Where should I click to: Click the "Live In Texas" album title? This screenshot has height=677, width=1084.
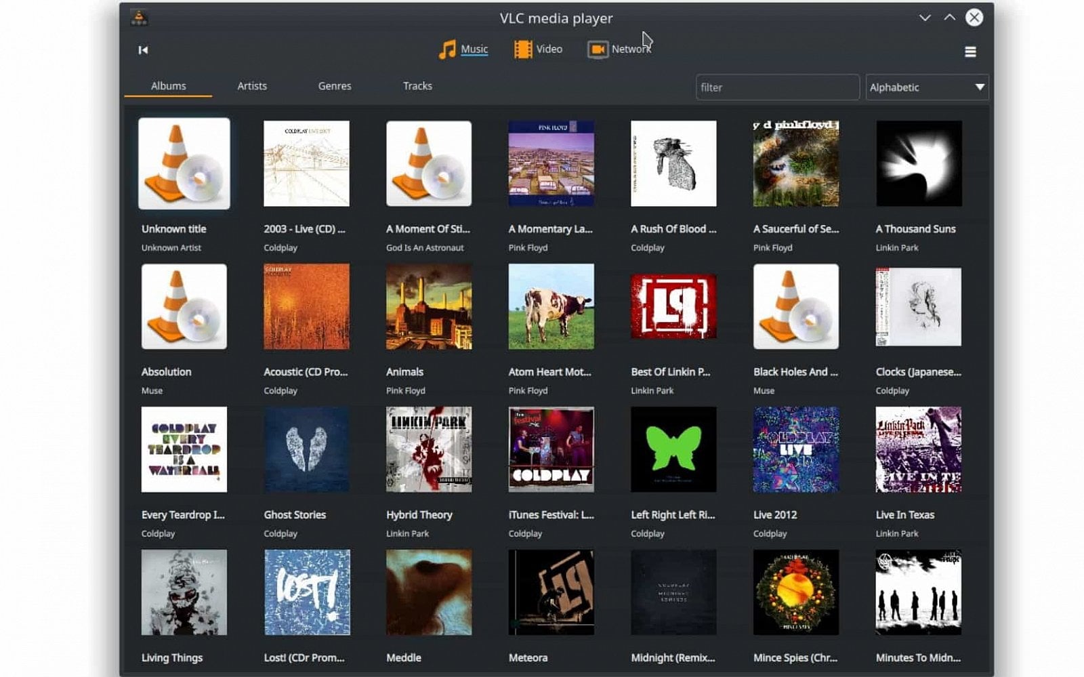[x=905, y=515]
